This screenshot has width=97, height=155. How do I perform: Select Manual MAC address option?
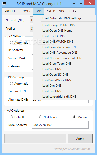75,117
